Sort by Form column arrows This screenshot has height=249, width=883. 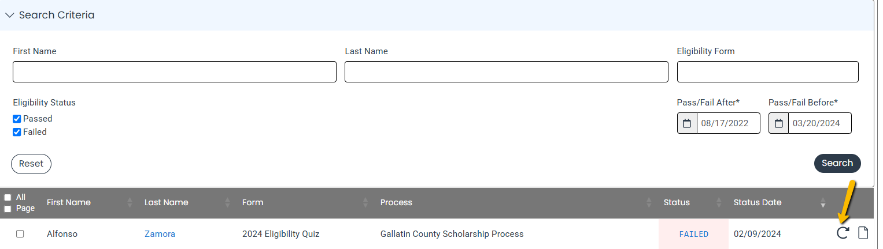pos(365,202)
